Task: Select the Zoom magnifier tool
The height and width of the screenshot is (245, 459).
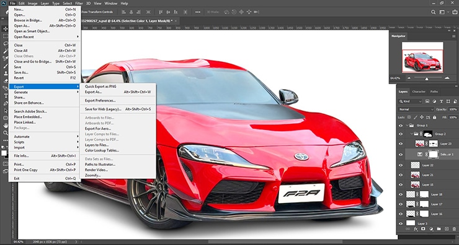Action: pos(5,133)
